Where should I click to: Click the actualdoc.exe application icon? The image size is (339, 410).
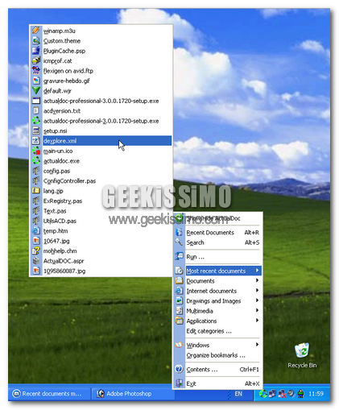(36, 160)
